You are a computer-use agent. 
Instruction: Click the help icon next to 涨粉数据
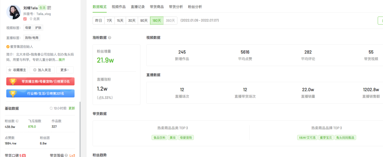tap(110, 37)
